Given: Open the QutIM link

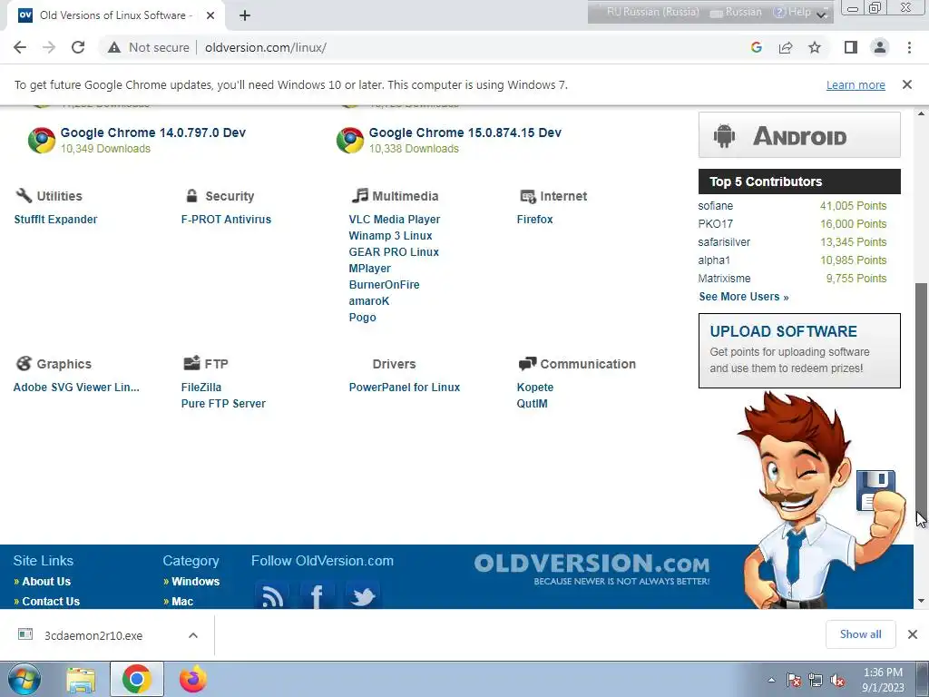Looking at the screenshot, I should click(x=532, y=404).
